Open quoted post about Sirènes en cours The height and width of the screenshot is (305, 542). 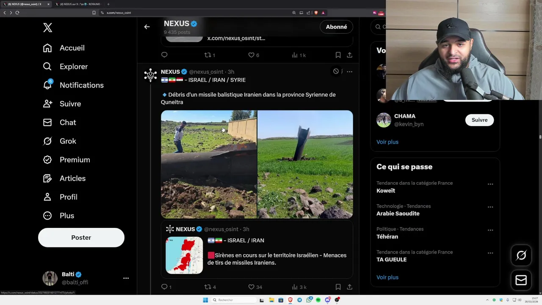[257, 250]
